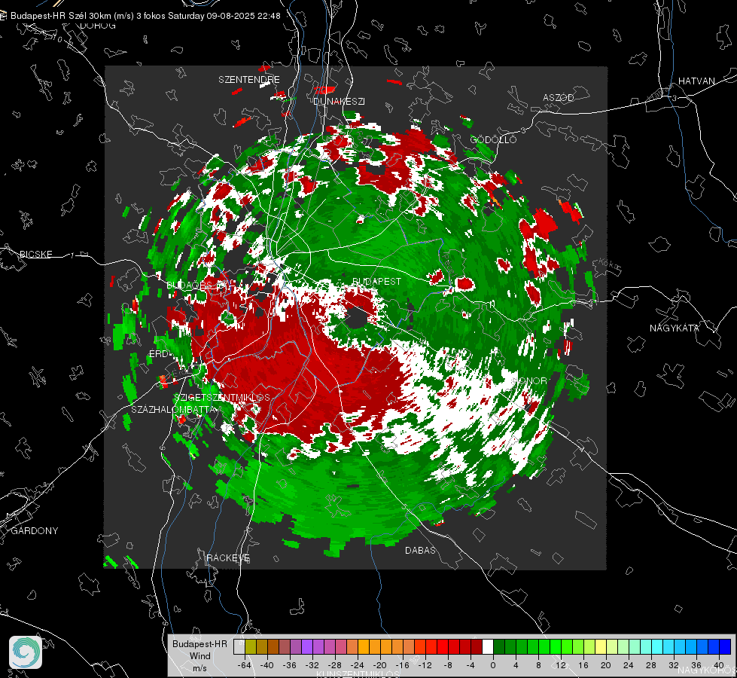Click the SZIGETSZENTMIKLOS label
Viewport: 737px width, 678px height.
click(x=222, y=397)
